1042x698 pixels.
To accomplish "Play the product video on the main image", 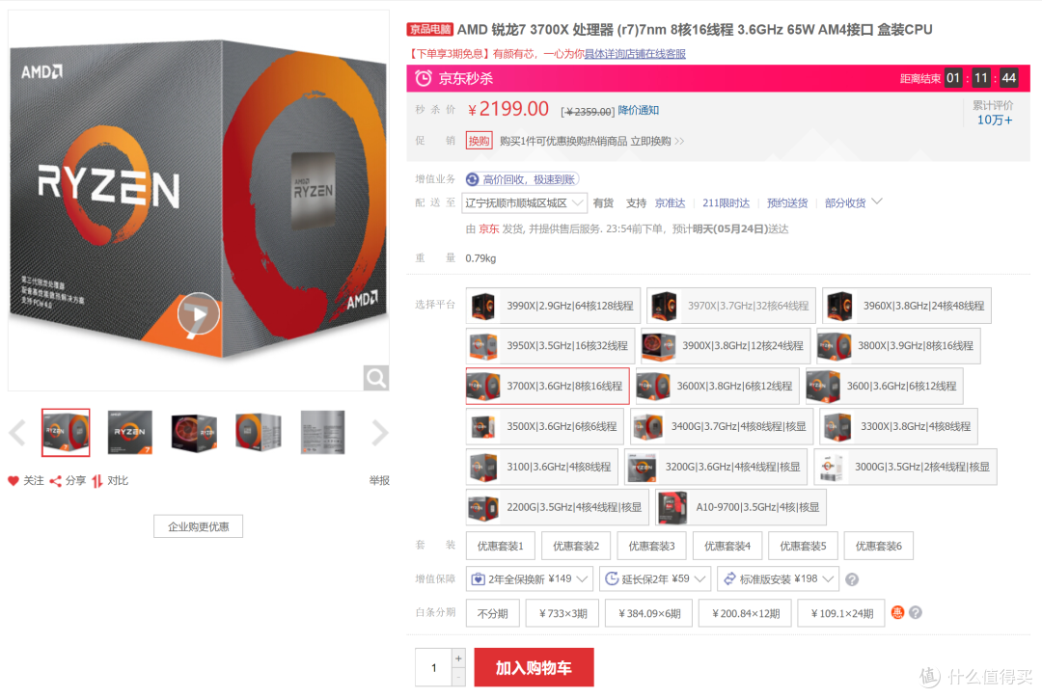I will pos(198,313).
